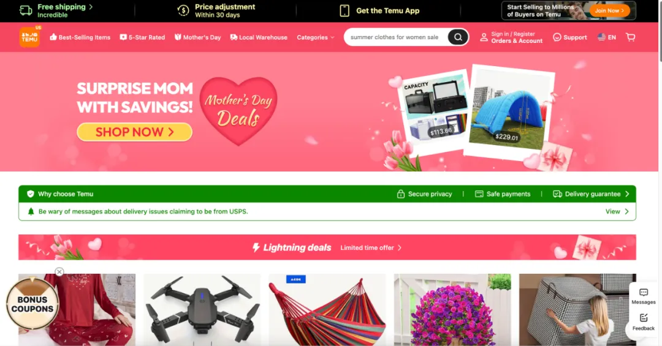Screen dimensions: 662x346
Task: Open the Best-Selling Items menu item
Action: 80,37
